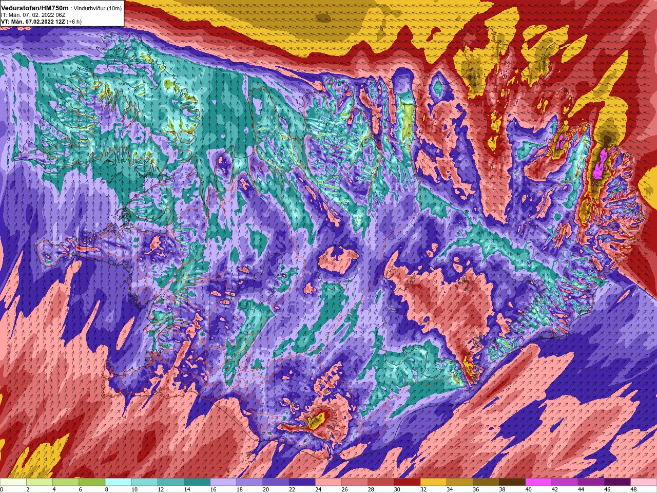657x493 pixels.
Task: Pick the light teal 10–12 legend swatch
Action: click(144, 482)
